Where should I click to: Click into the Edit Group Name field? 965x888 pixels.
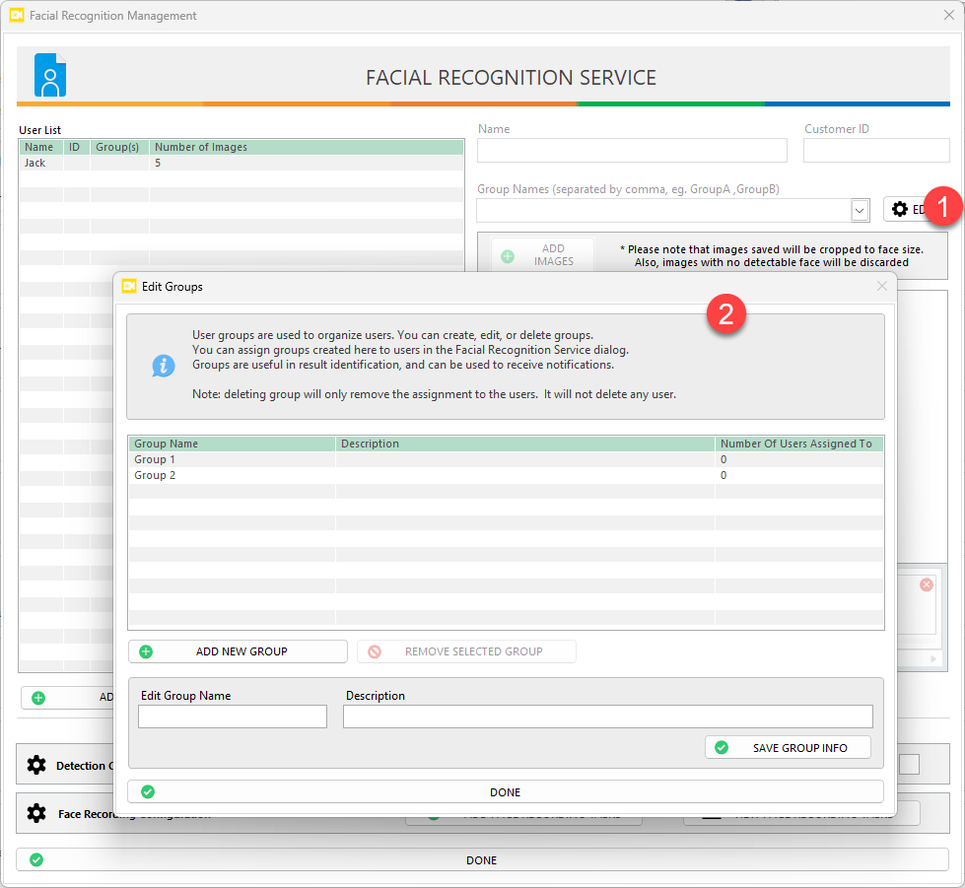[232, 717]
